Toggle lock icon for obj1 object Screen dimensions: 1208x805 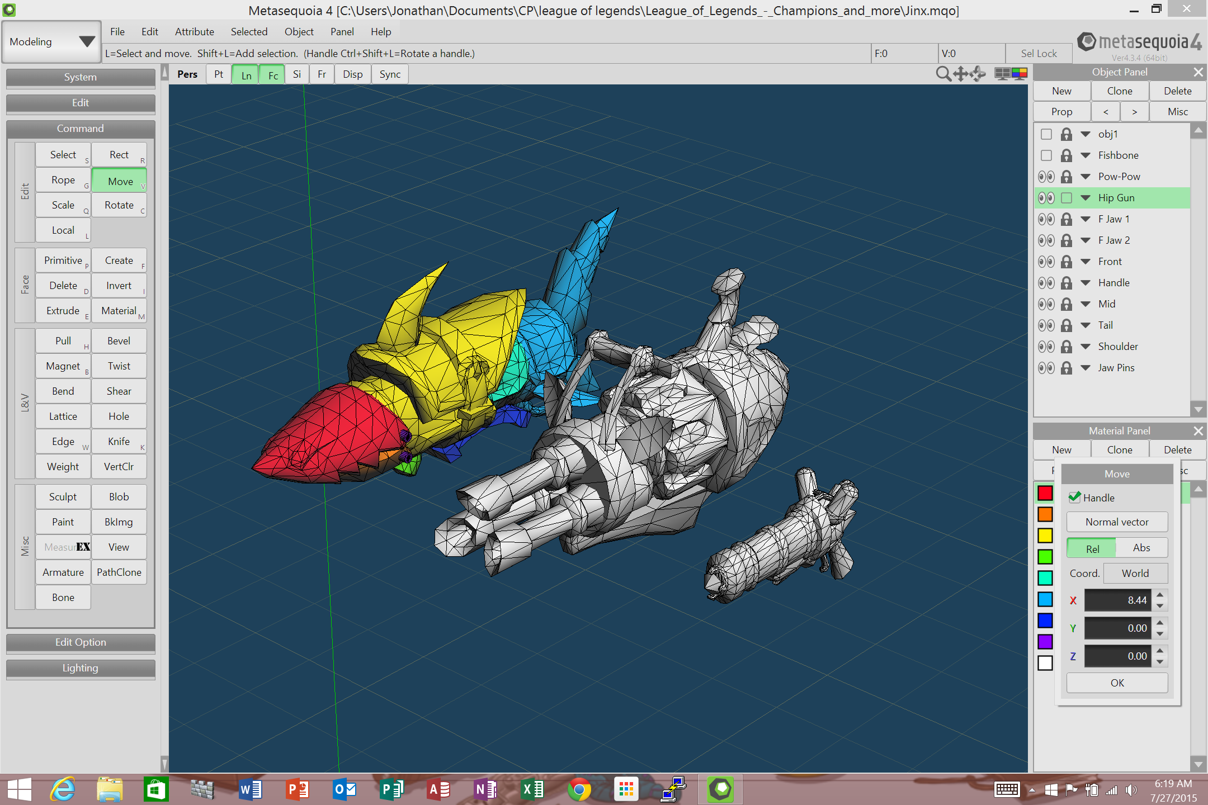point(1067,134)
